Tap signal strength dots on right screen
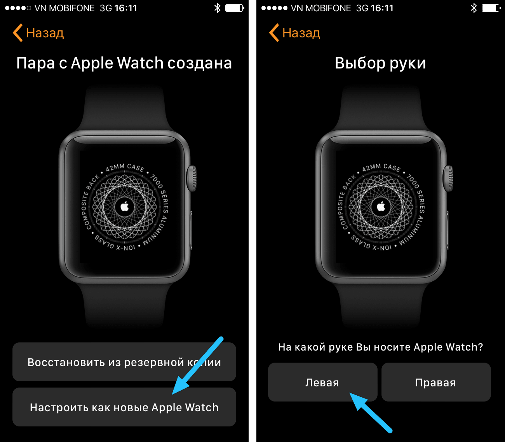The image size is (505, 442). coord(274,8)
